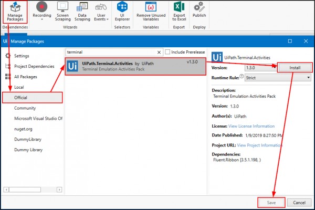Click the Install button
The width and height of the screenshot is (315, 210).
point(295,68)
